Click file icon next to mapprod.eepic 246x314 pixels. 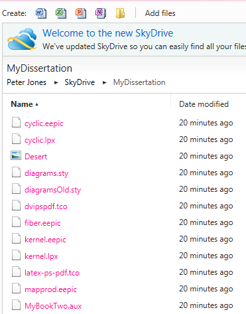tap(16, 288)
